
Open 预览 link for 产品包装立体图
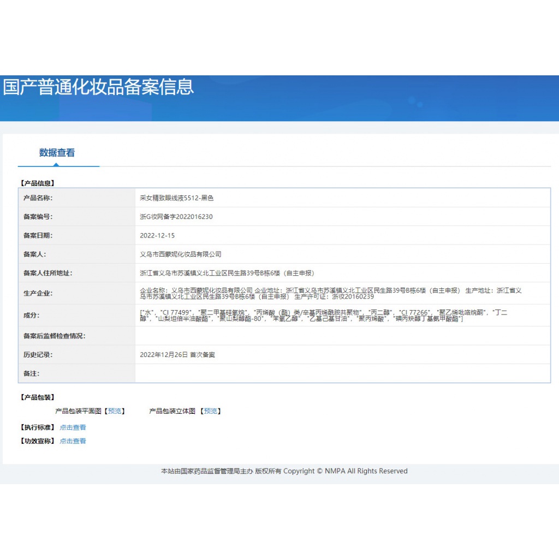[x=211, y=411]
